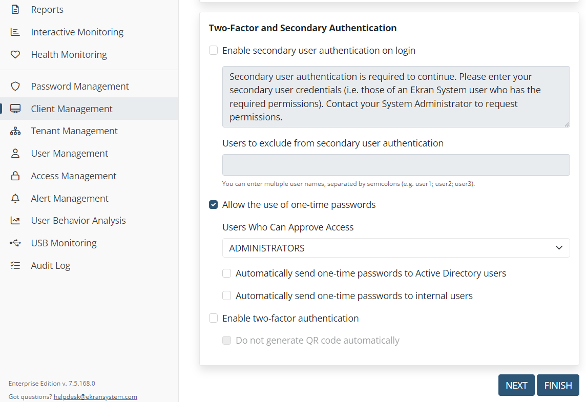This screenshot has height=402, width=586.
Task: Click the Access Management lock icon
Action: click(15, 176)
